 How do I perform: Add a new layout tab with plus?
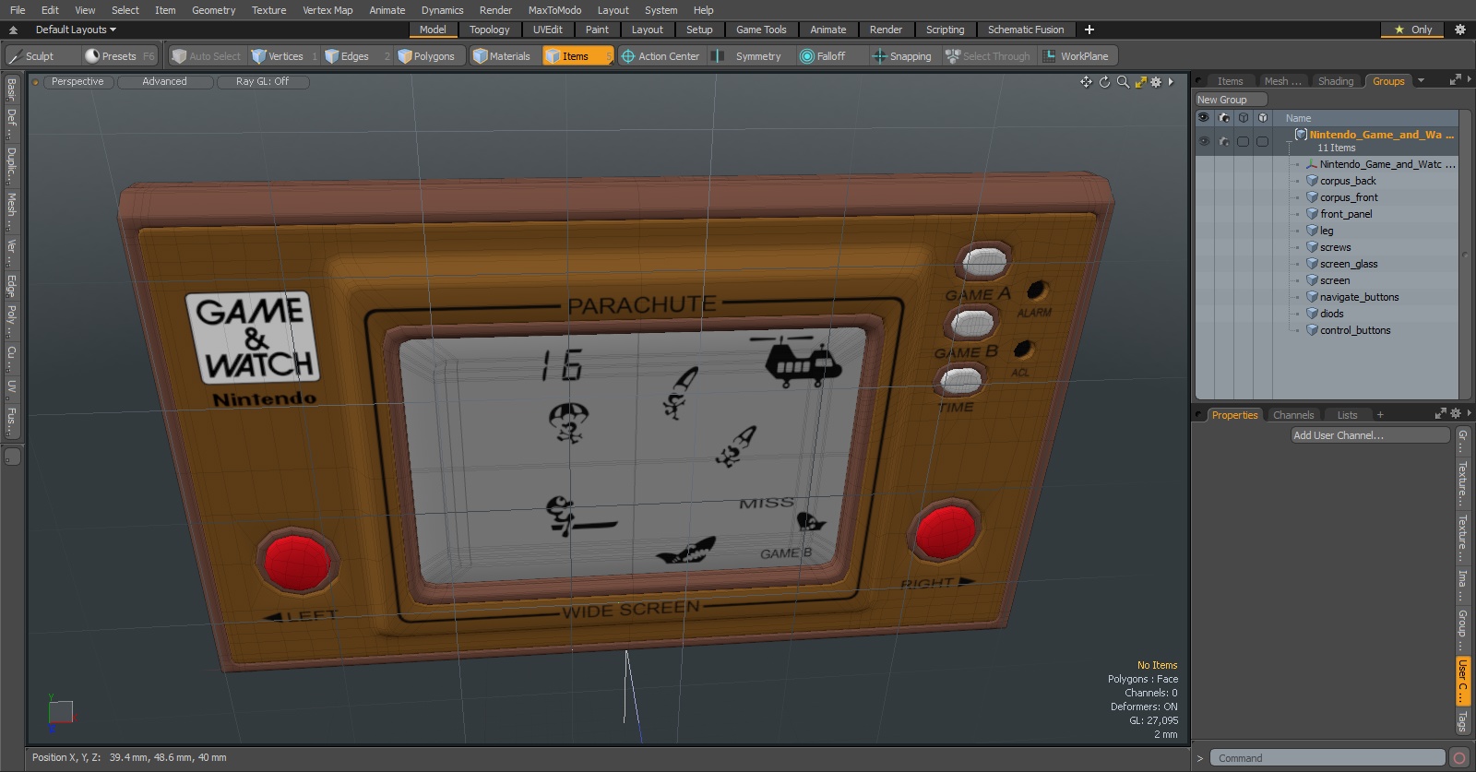point(1089,30)
